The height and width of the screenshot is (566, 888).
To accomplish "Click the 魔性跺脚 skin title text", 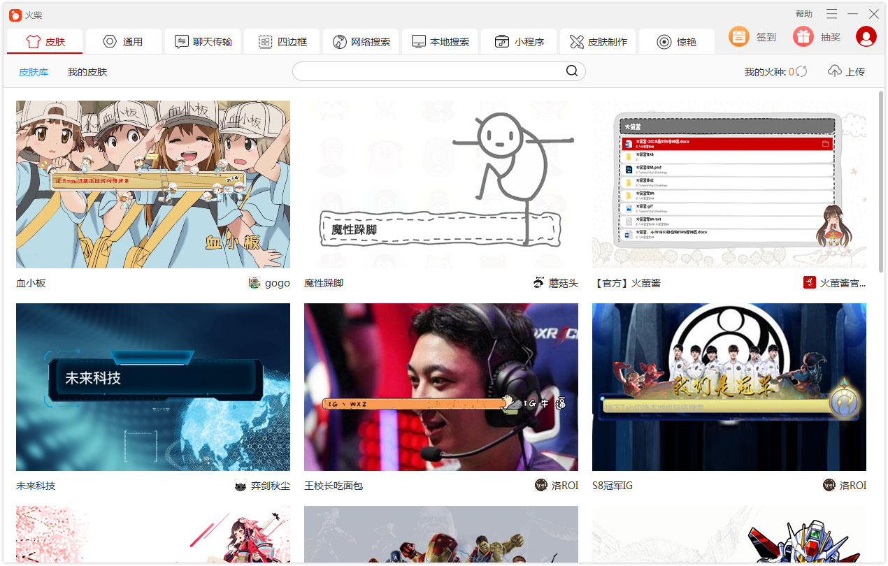I will (x=324, y=284).
